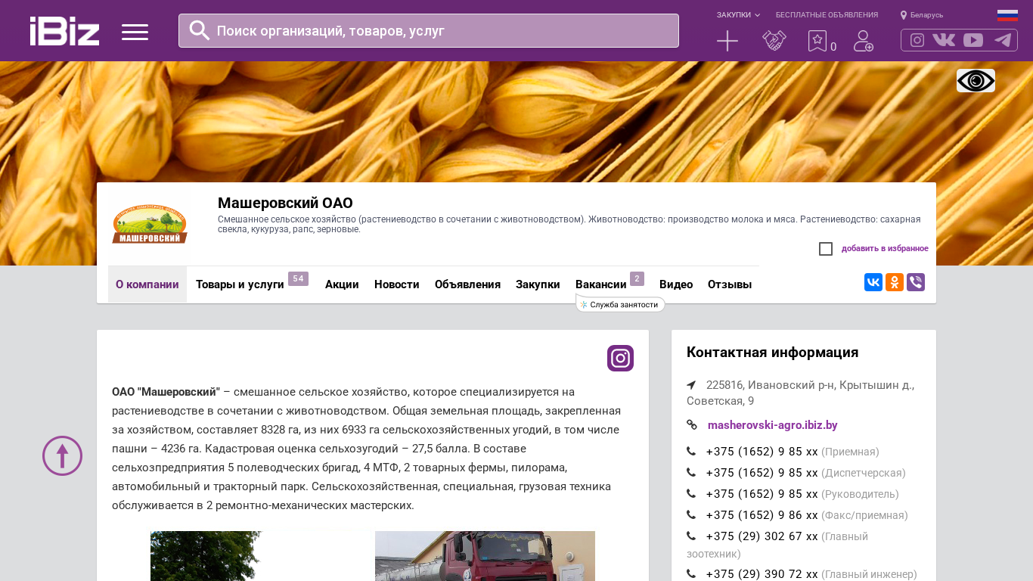Screen dimensions: 1033x581
Task: Click the bold 'ОАО "Машеровский"' text in the description
Action: [166, 392]
